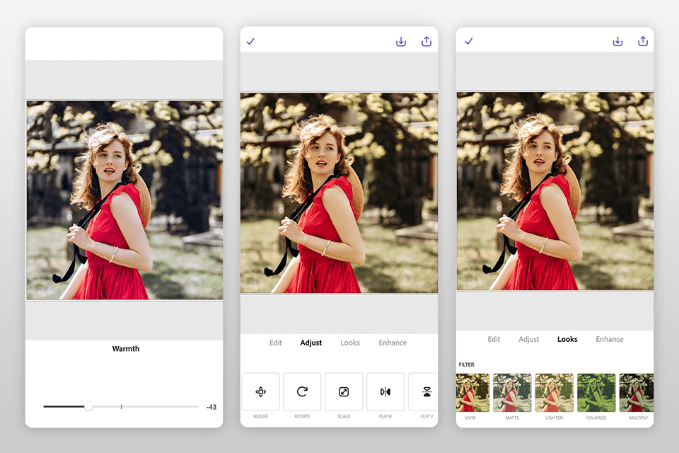
Task: Tap the share icon in the Looks screen
Action: pyautogui.click(x=643, y=41)
